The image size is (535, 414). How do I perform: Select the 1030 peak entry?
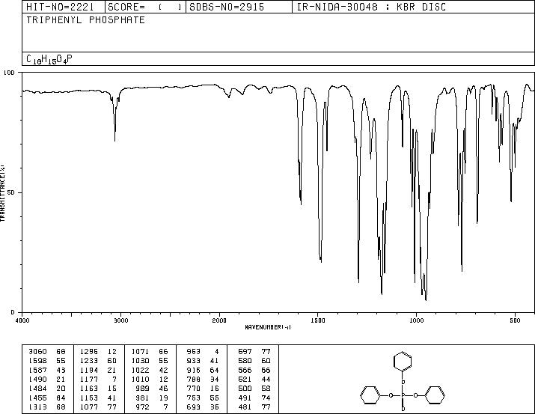point(150,360)
